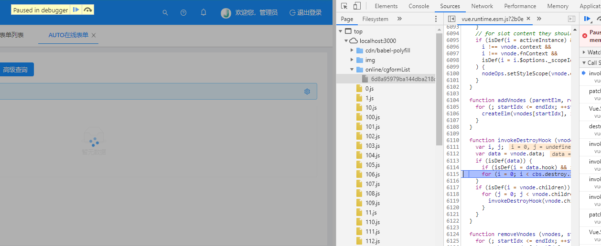Select the user avatar icon
The width and height of the screenshot is (601, 246).
click(226, 13)
